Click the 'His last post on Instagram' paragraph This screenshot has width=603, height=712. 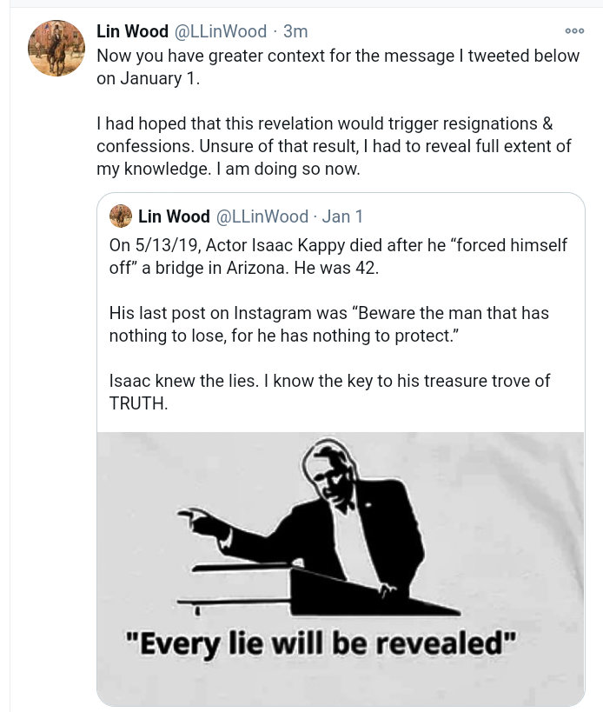pyautogui.click(x=328, y=323)
